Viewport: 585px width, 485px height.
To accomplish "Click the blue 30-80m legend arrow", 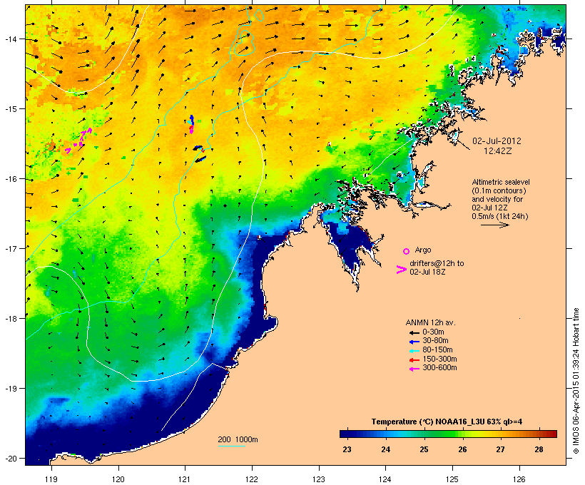I will pos(414,342).
